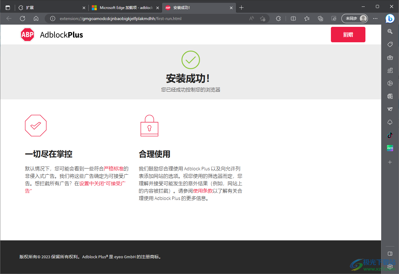This screenshot has width=399, height=274.
Task: Click the green checkmark circle
Action: (x=191, y=60)
